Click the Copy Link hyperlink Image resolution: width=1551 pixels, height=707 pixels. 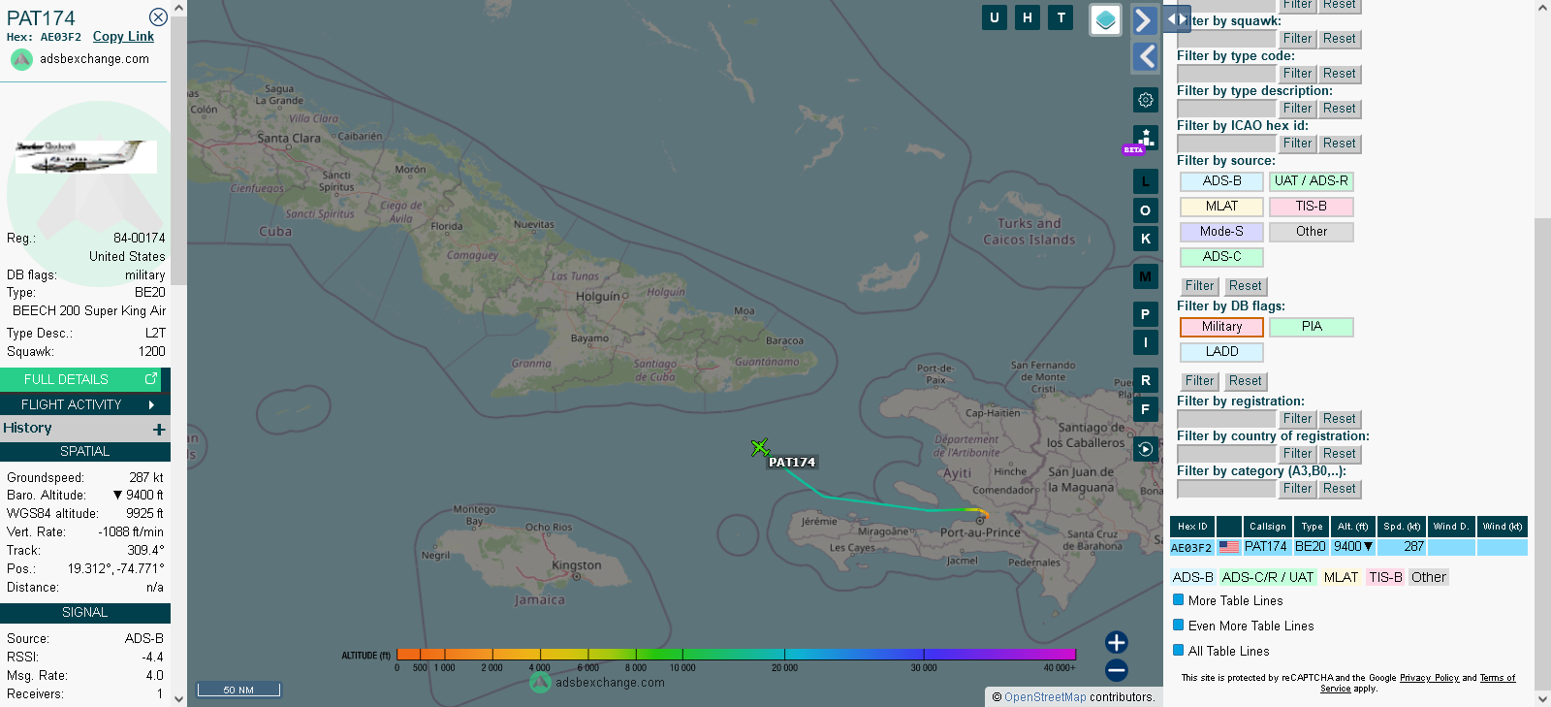tap(123, 37)
